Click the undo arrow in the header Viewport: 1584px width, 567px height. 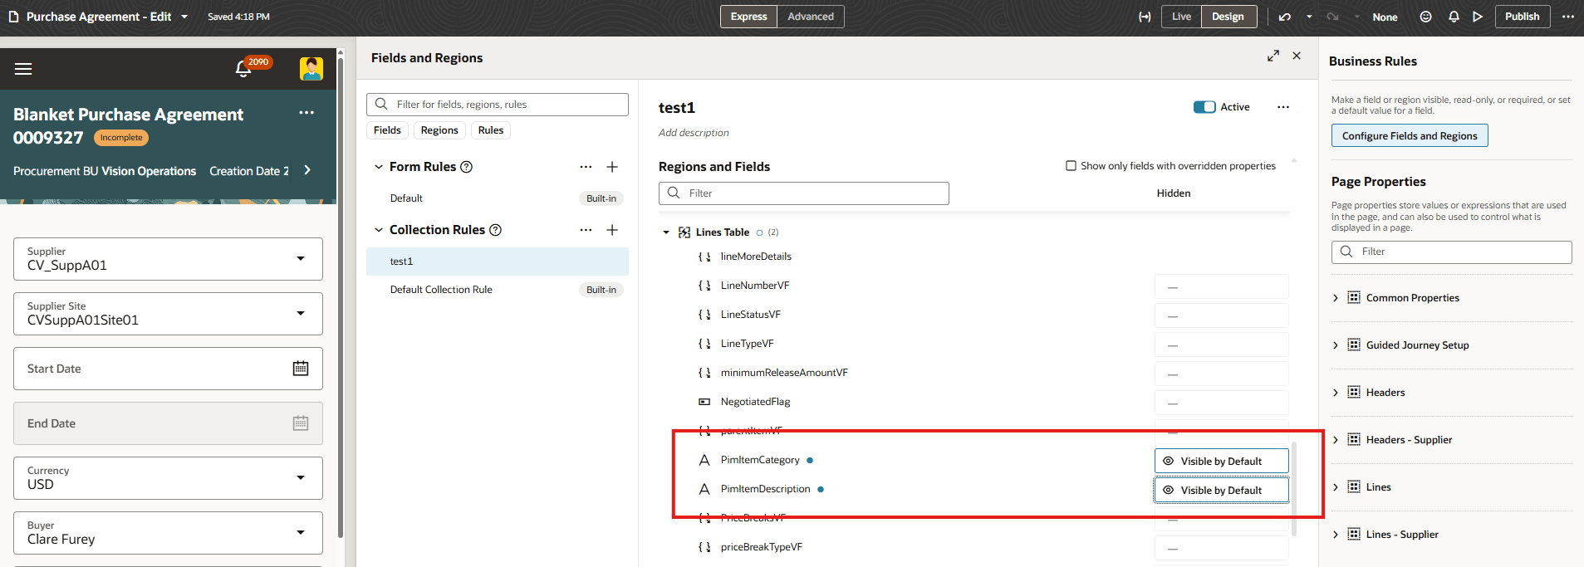click(1285, 17)
